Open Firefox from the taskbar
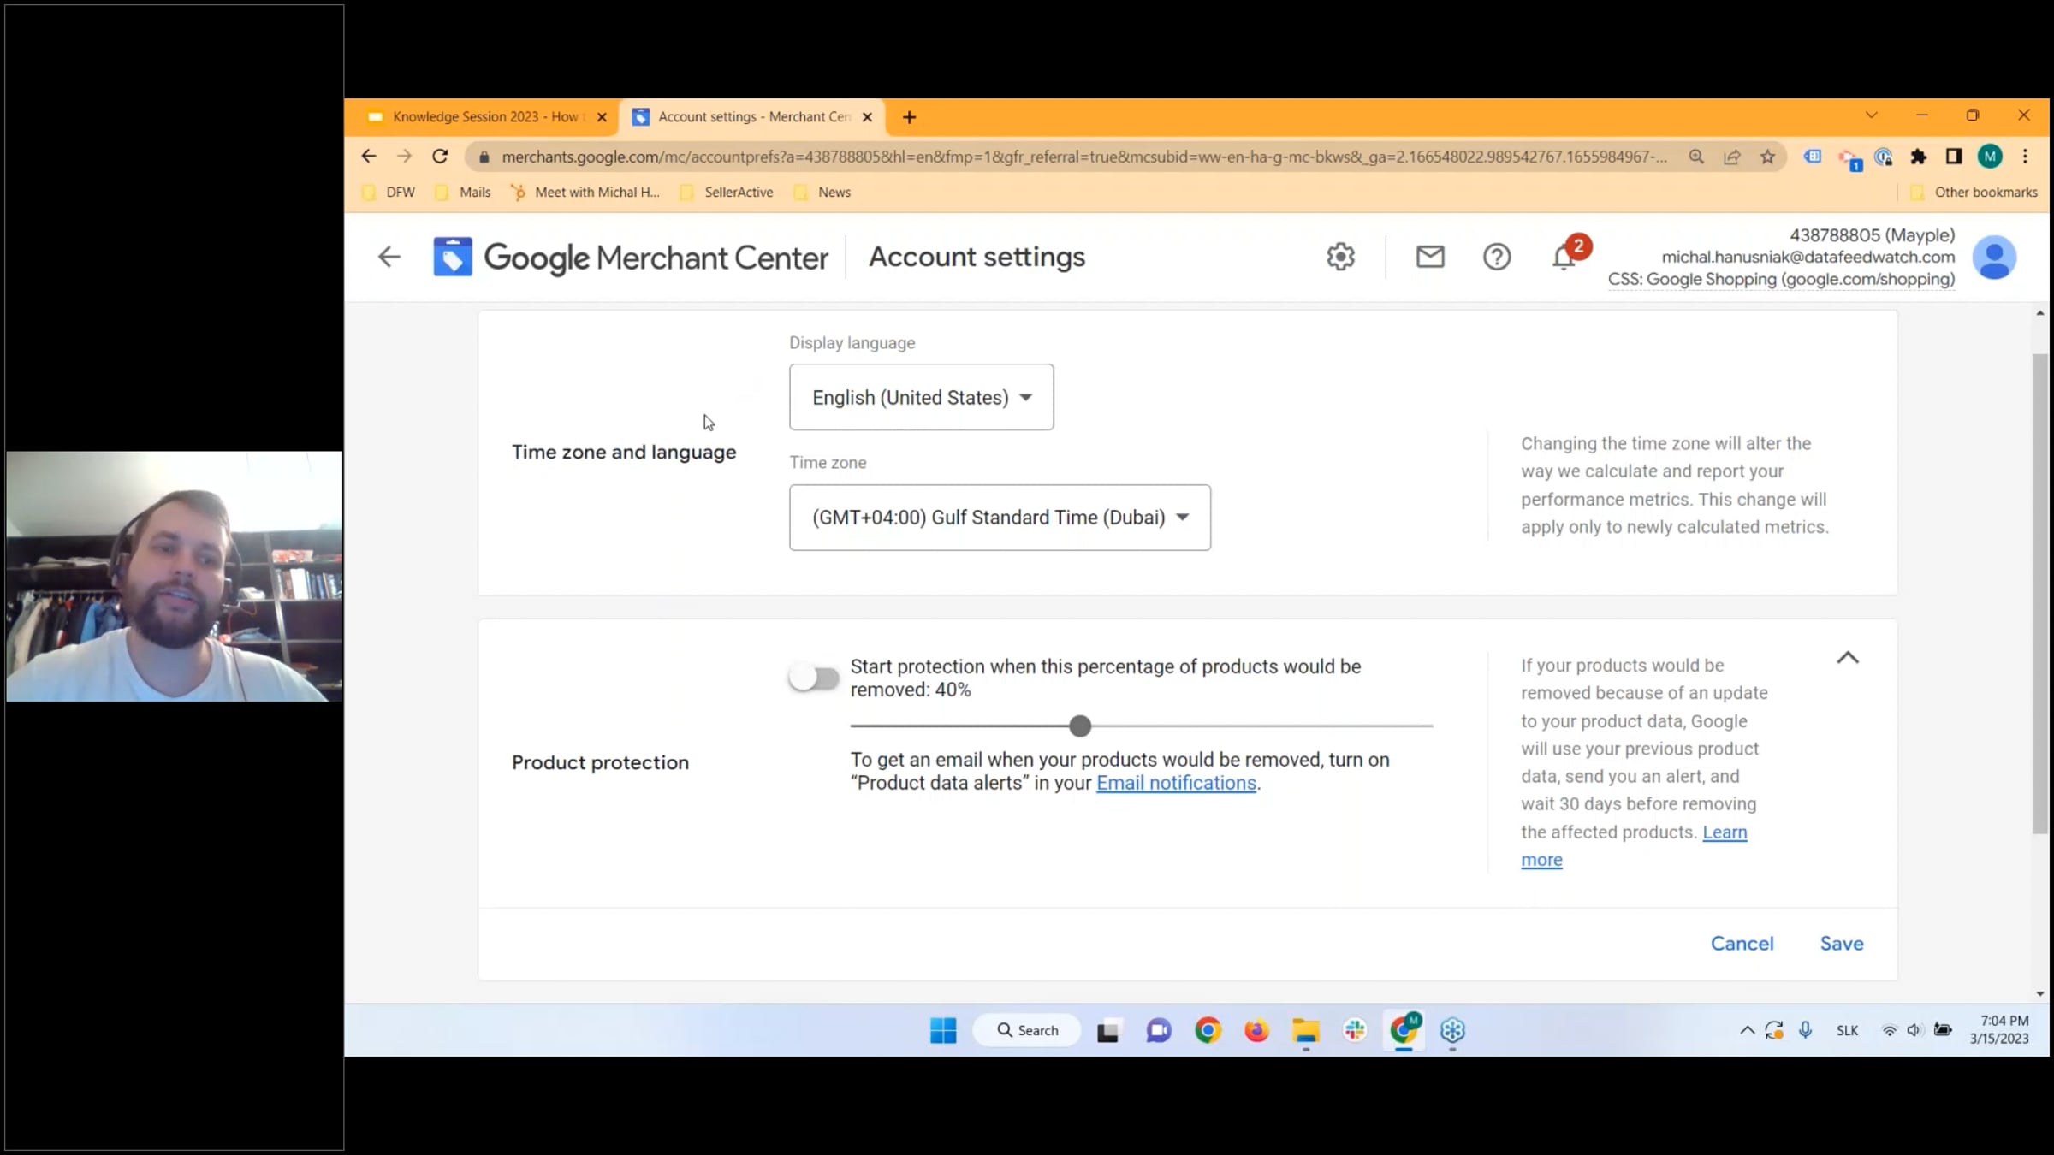 coord(1256,1030)
